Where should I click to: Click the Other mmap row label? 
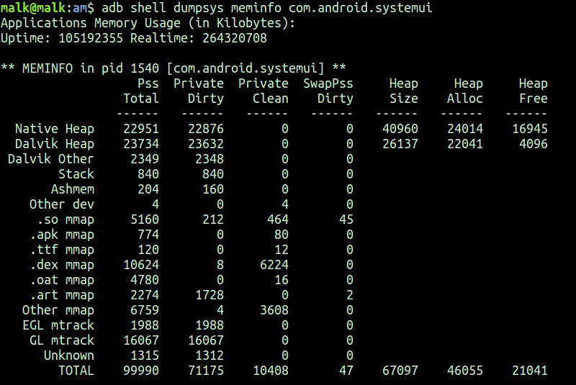pos(58,310)
